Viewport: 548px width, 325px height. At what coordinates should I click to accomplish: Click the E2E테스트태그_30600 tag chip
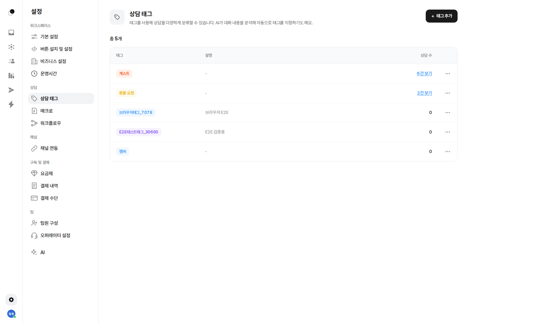tap(139, 132)
